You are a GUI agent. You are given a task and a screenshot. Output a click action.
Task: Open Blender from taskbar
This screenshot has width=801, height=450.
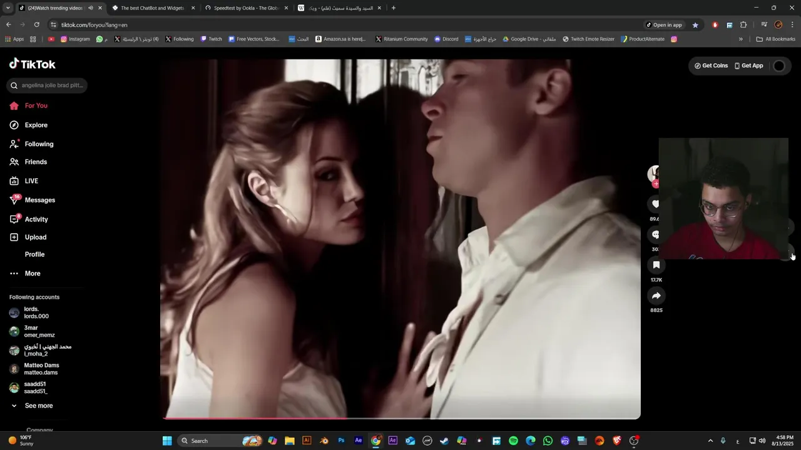click(324, 441)
